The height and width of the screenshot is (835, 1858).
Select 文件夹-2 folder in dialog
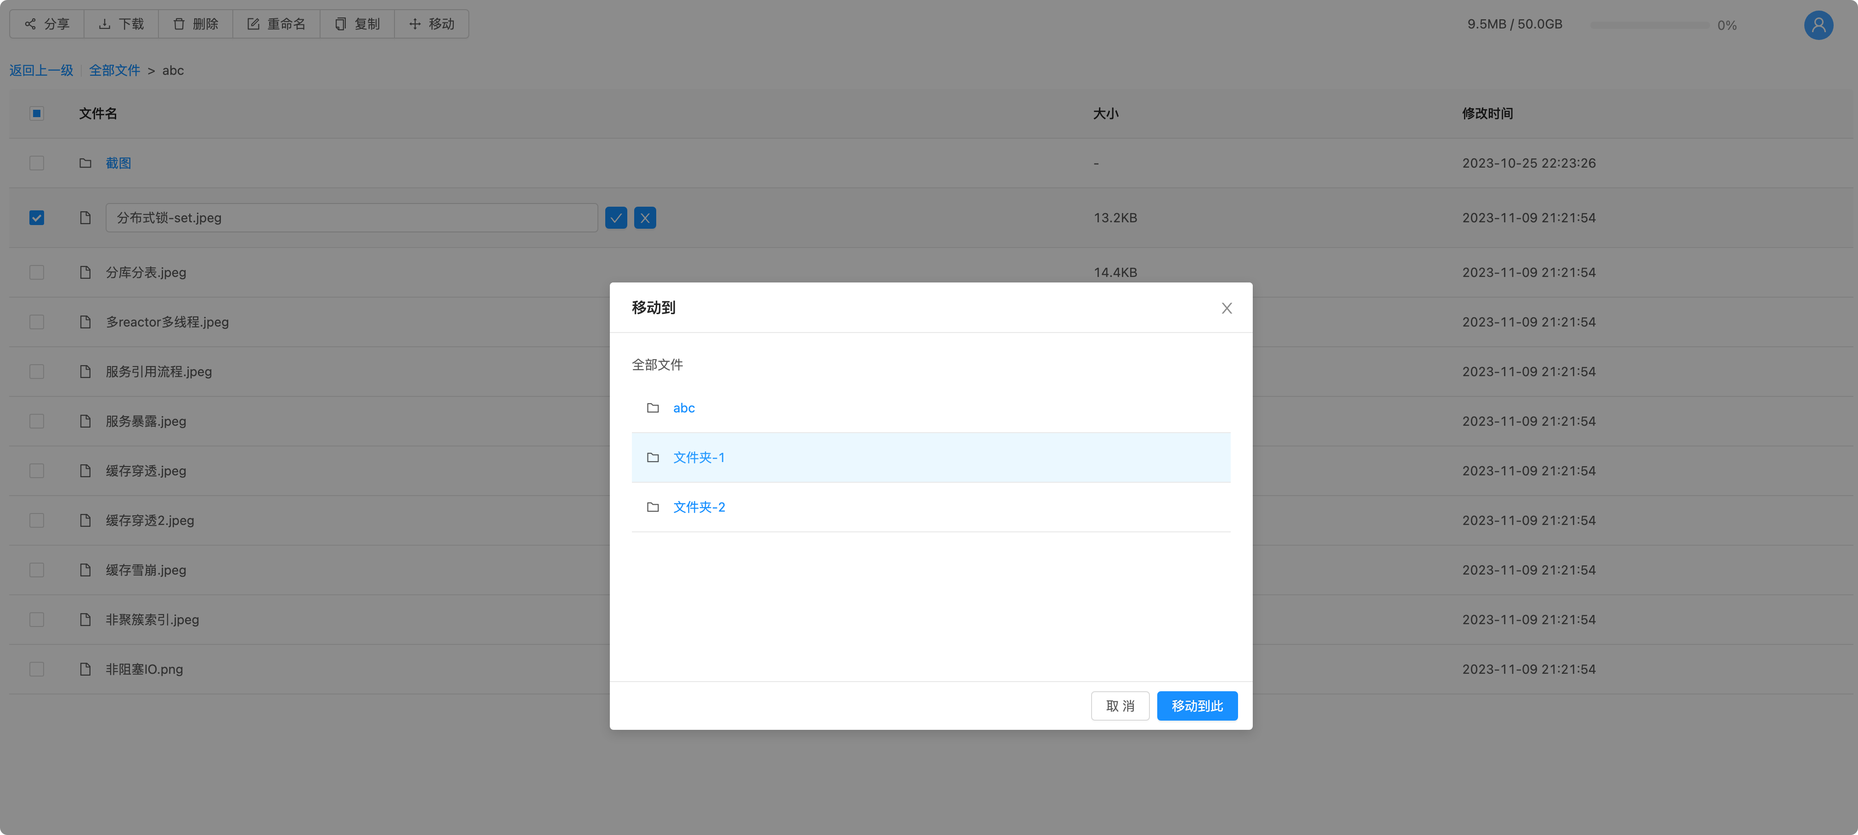pos(698,508)
